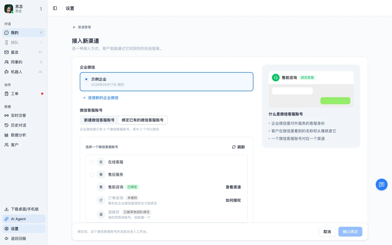
Task: Open 数据分析 chart icon
Action: click(7, 135)
